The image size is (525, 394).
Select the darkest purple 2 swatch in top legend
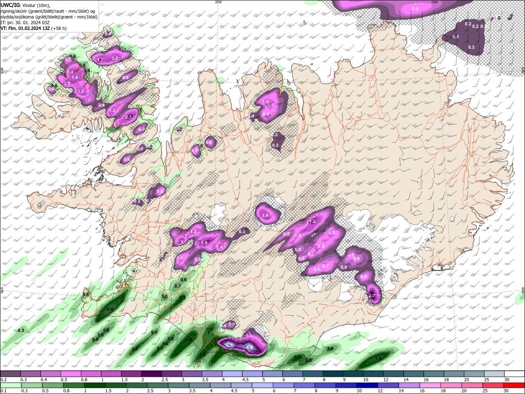[x=151, y=374]
